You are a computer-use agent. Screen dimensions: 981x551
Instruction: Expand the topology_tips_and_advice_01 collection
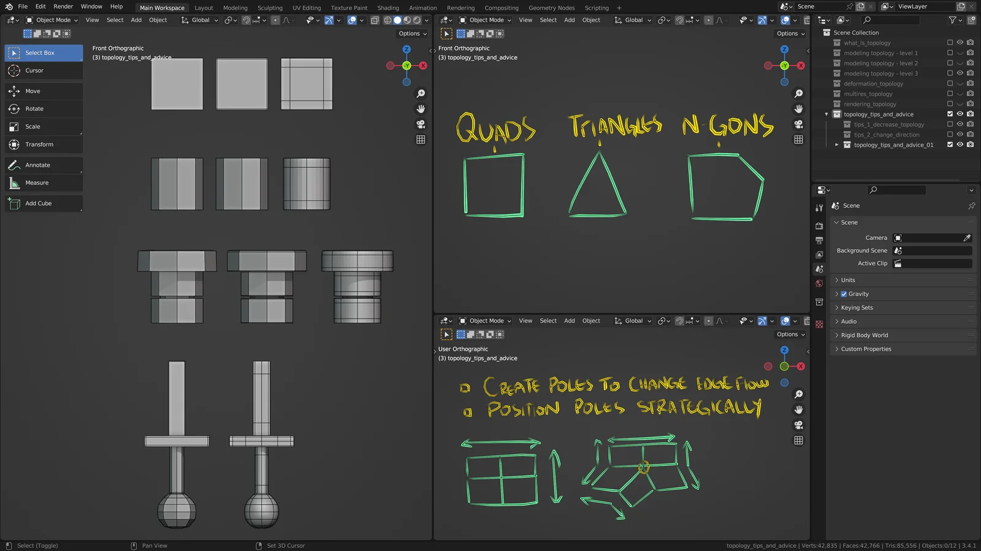point(836,144)
